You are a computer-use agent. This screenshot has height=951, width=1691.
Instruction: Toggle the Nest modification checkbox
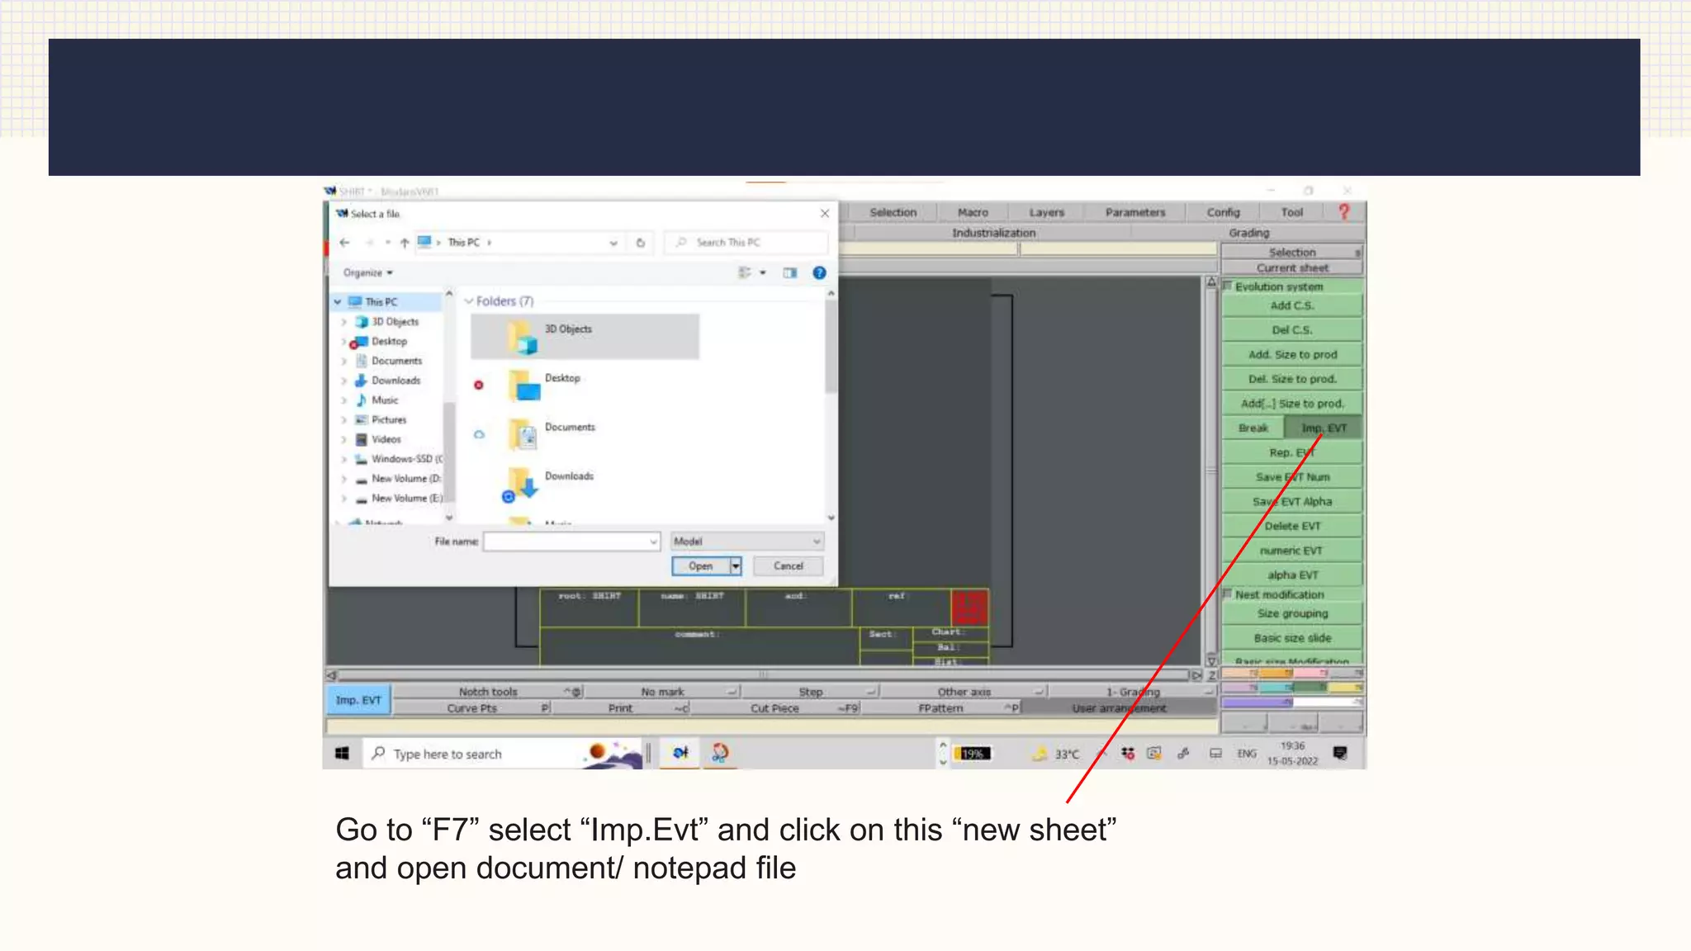pos(1228,594)
